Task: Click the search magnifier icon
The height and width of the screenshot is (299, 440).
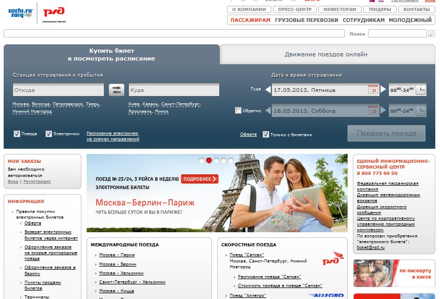Action: tap(432, 34)
